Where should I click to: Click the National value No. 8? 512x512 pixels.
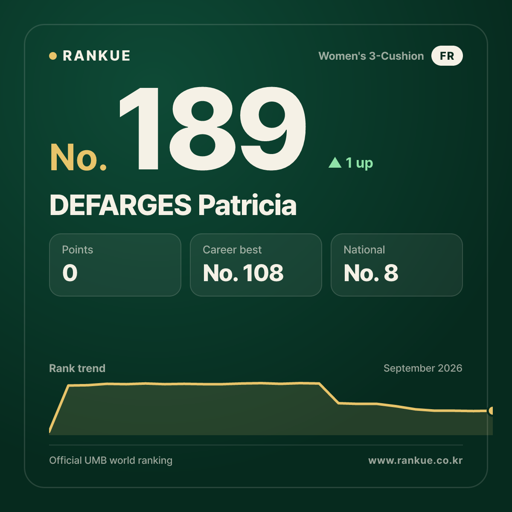pos(371,273)
